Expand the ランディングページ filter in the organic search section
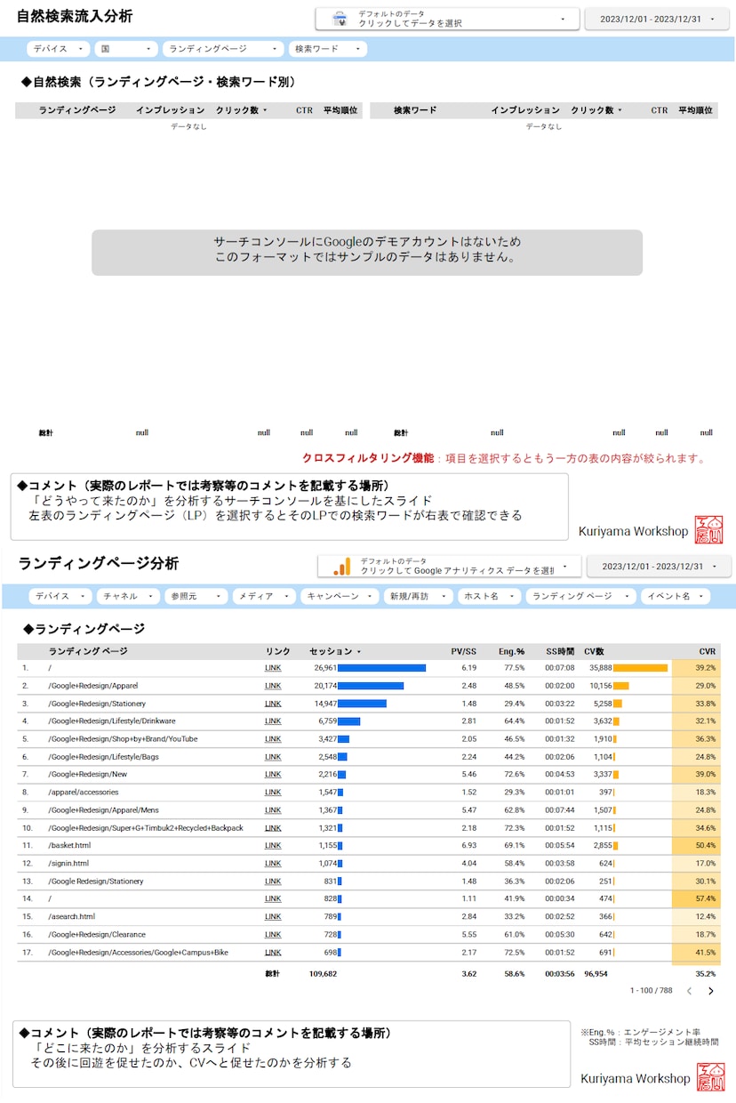Viewport: 736px width, 1103px height. click(x=223, y=49)
